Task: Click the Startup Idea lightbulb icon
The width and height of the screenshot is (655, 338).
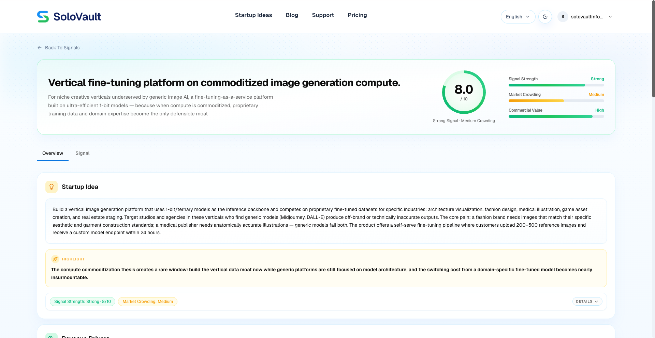Action: pyautogui.click(x=52, y=187)
